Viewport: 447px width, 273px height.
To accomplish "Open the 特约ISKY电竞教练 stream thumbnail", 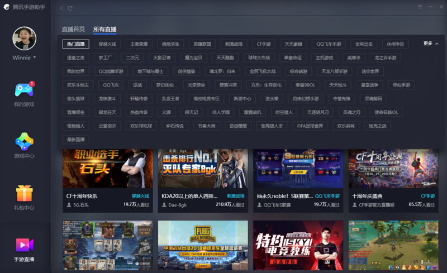I will click(x=298, y=245).
